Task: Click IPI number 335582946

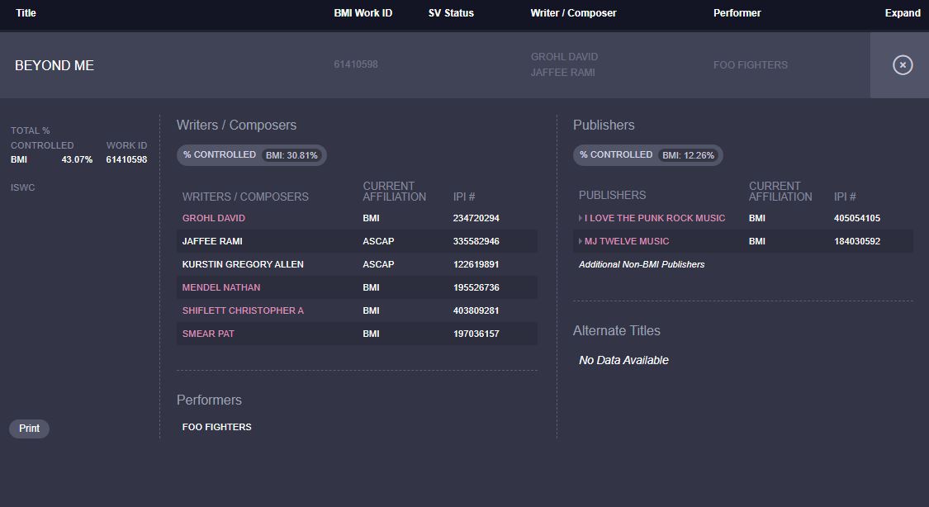Action: click(476, 241)
